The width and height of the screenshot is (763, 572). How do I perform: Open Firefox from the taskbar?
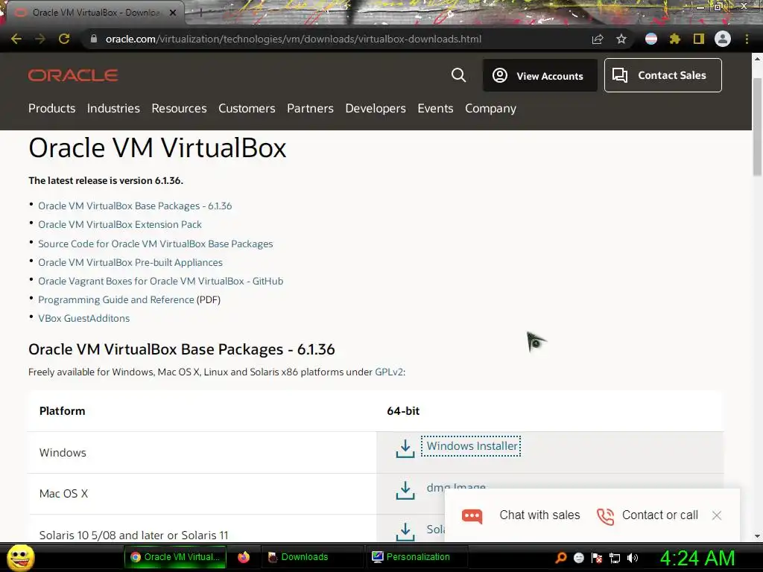(244, 557)
